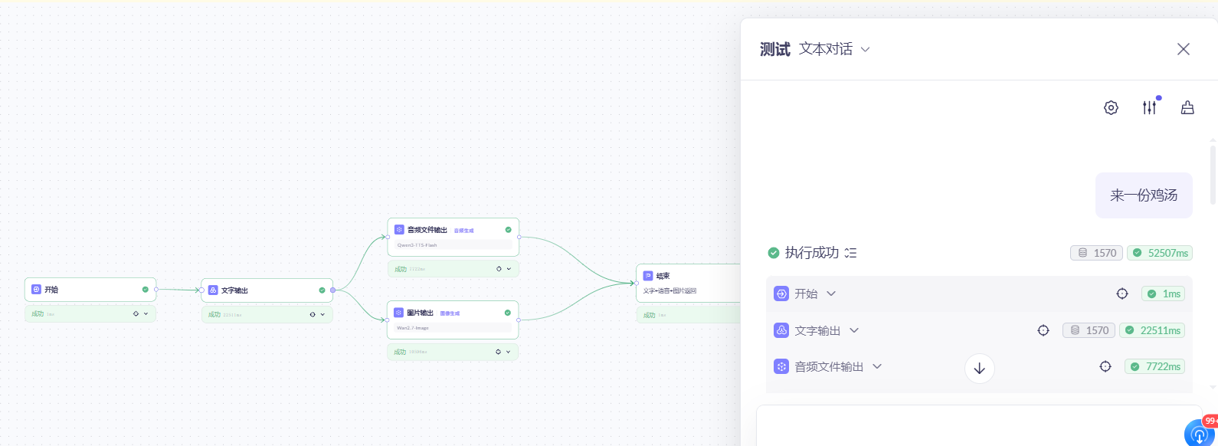The width and height of the screenshot is (1218, 446).
Task: Click the test panel vertical scrollbar
Action: pyautogui.click(x=1213, y=175)
